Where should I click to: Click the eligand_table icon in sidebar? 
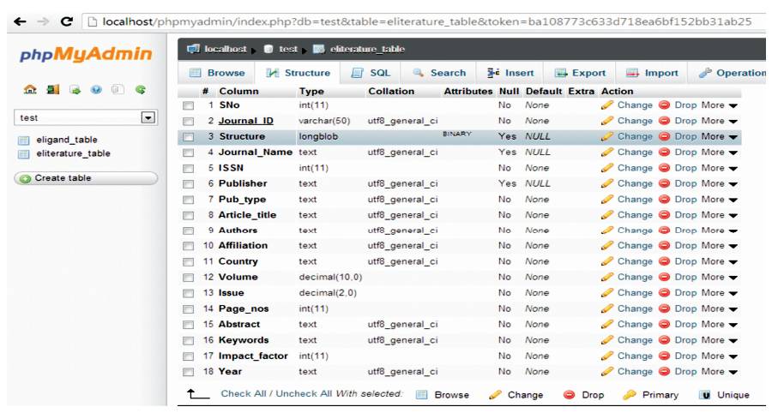pos(24,139)
